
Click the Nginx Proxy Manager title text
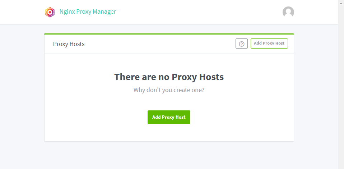point(88,12)
